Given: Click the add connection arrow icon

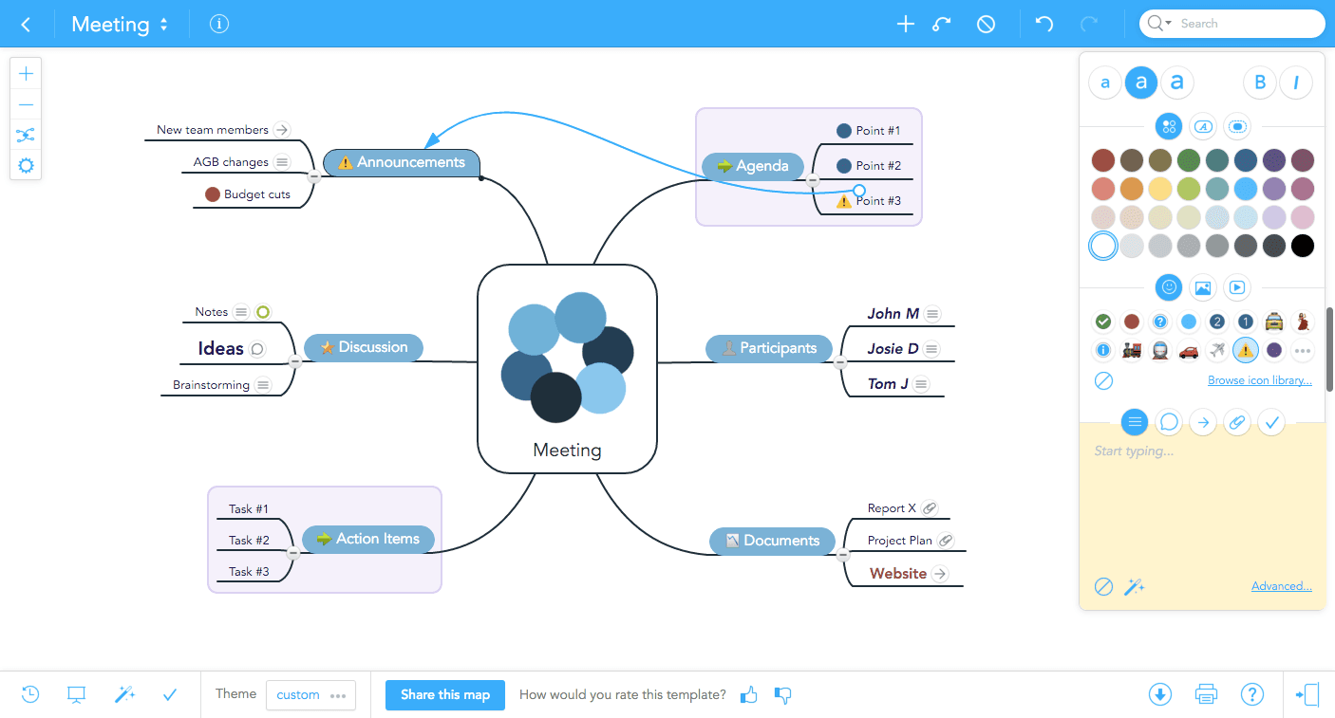Looking at the screenshot, I should point(942,25).
